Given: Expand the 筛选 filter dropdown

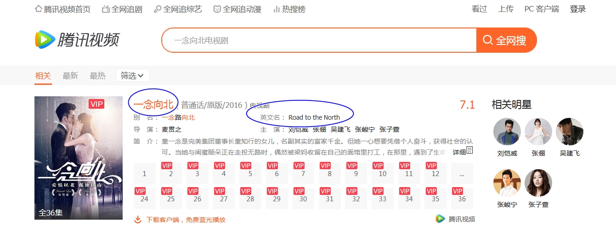Looking at the screenshot, I should (132, 76).
